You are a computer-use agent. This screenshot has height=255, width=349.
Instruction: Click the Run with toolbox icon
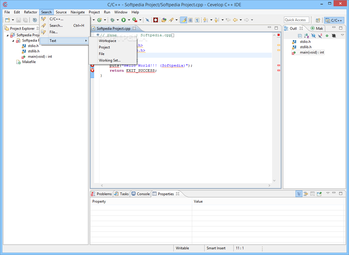click(x=135, y=20)
